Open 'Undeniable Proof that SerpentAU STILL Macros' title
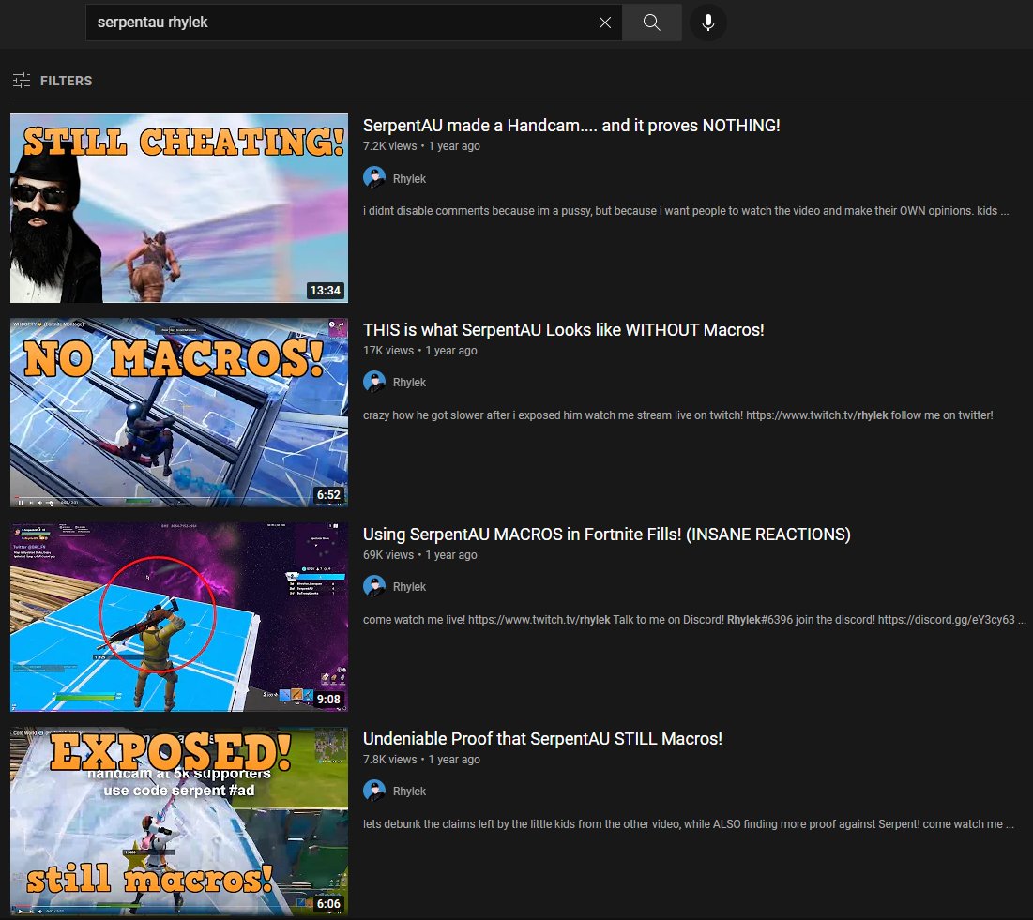 pos(542,739)
